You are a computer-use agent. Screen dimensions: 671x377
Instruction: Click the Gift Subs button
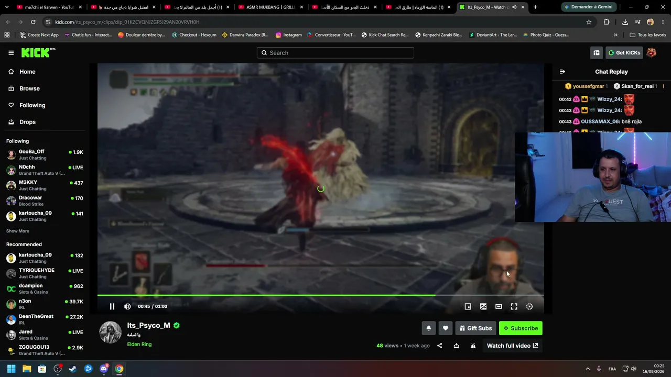pos(476,328)
